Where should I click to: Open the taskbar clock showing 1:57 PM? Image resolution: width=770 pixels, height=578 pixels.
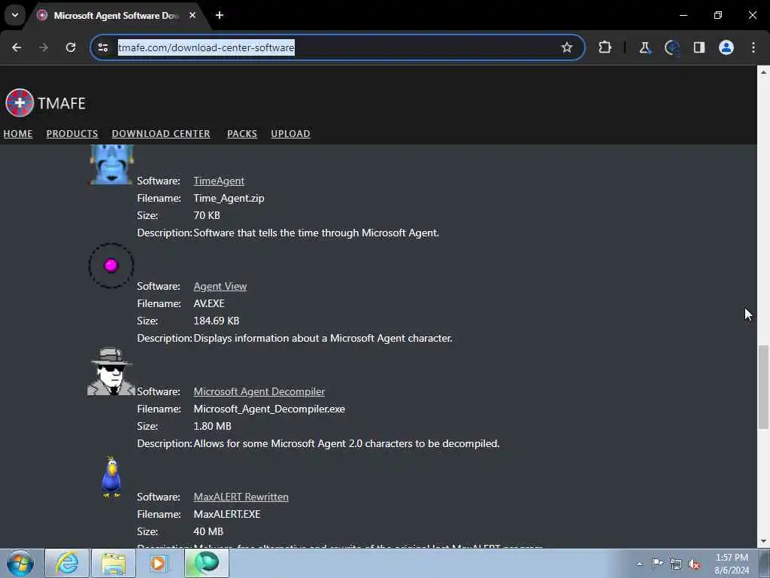point(732,564)
